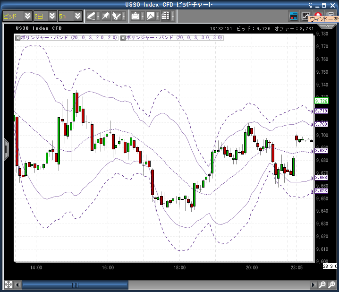This screenshot has height=292, width=339.
Task: Zoom out the chart with magnifier
Action: (322, 285)
